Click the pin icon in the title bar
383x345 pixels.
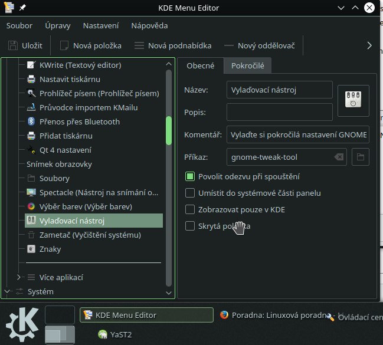(22, 8)
